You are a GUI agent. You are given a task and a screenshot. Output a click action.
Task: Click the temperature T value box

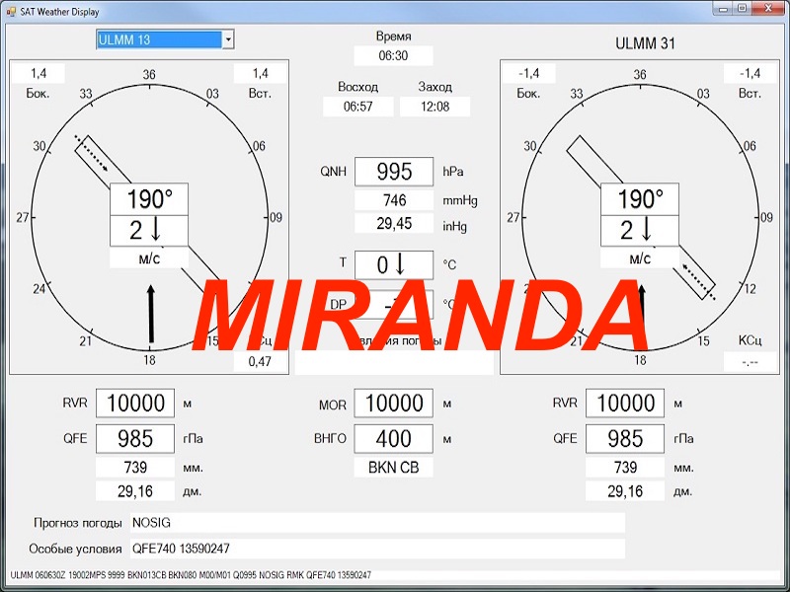click(394, 265)
